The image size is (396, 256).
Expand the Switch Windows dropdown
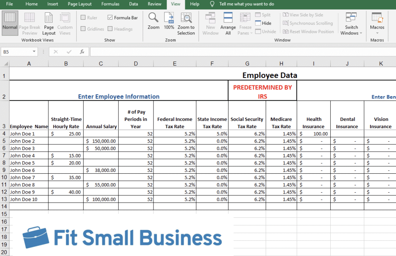pos(351,24)
